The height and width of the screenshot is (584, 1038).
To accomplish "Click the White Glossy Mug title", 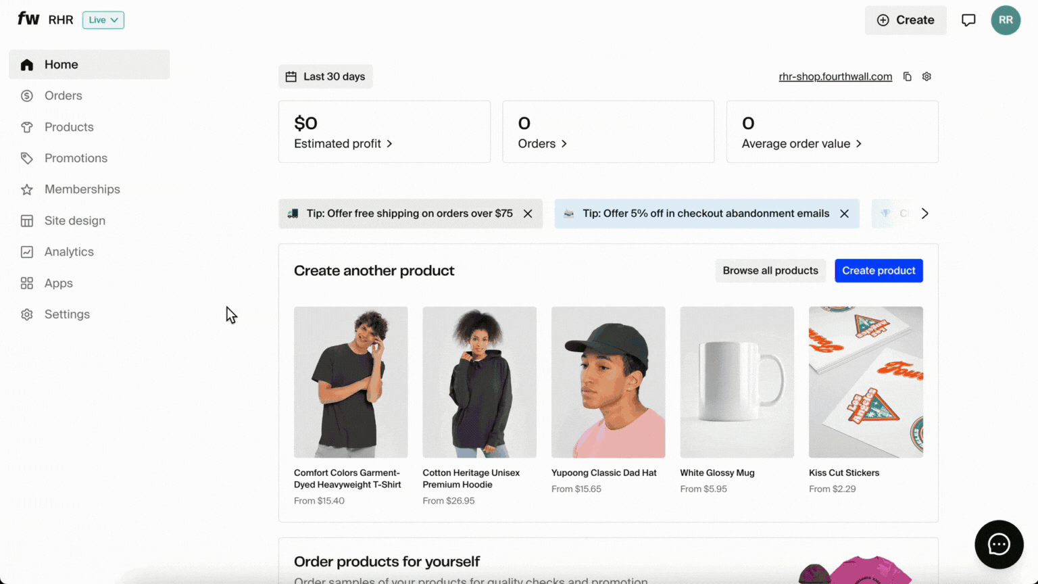I will click(717, 473).
